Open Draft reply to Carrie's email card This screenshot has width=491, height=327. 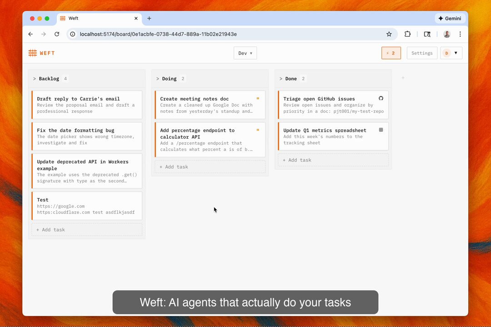[x=87, y=105]
